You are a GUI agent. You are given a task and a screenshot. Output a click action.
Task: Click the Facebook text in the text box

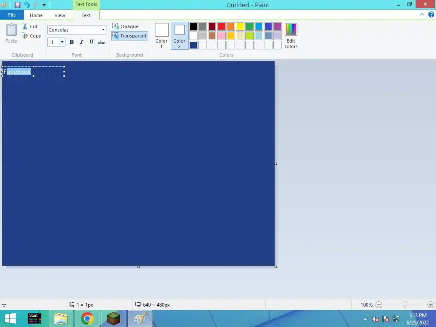17,72
